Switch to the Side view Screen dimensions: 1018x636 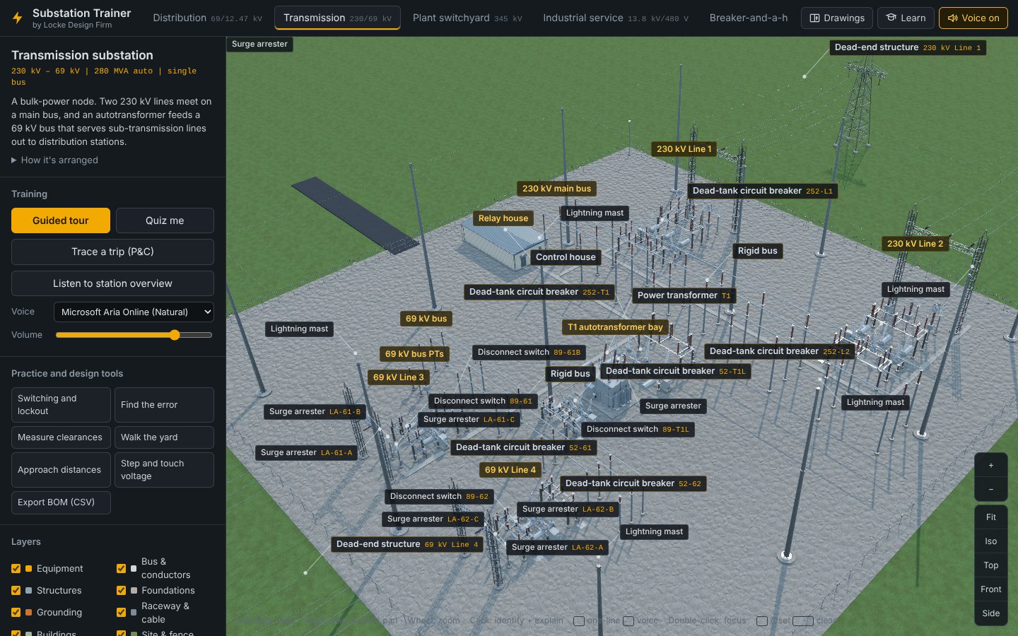[x=991, y=613]
